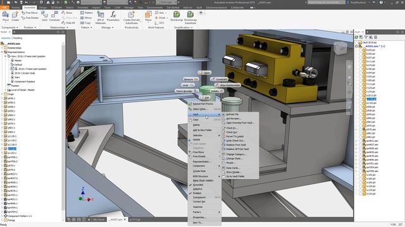Image resolution: width=405 pixels, height=227 pixels.
Task: Select the Free Rotate tool in ribbon
Action: [x=30, y=18]
